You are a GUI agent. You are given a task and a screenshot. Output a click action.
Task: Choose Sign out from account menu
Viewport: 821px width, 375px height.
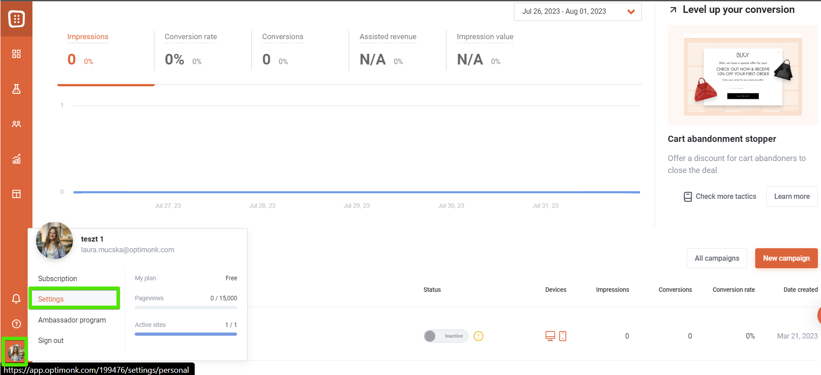pos(51,340)
